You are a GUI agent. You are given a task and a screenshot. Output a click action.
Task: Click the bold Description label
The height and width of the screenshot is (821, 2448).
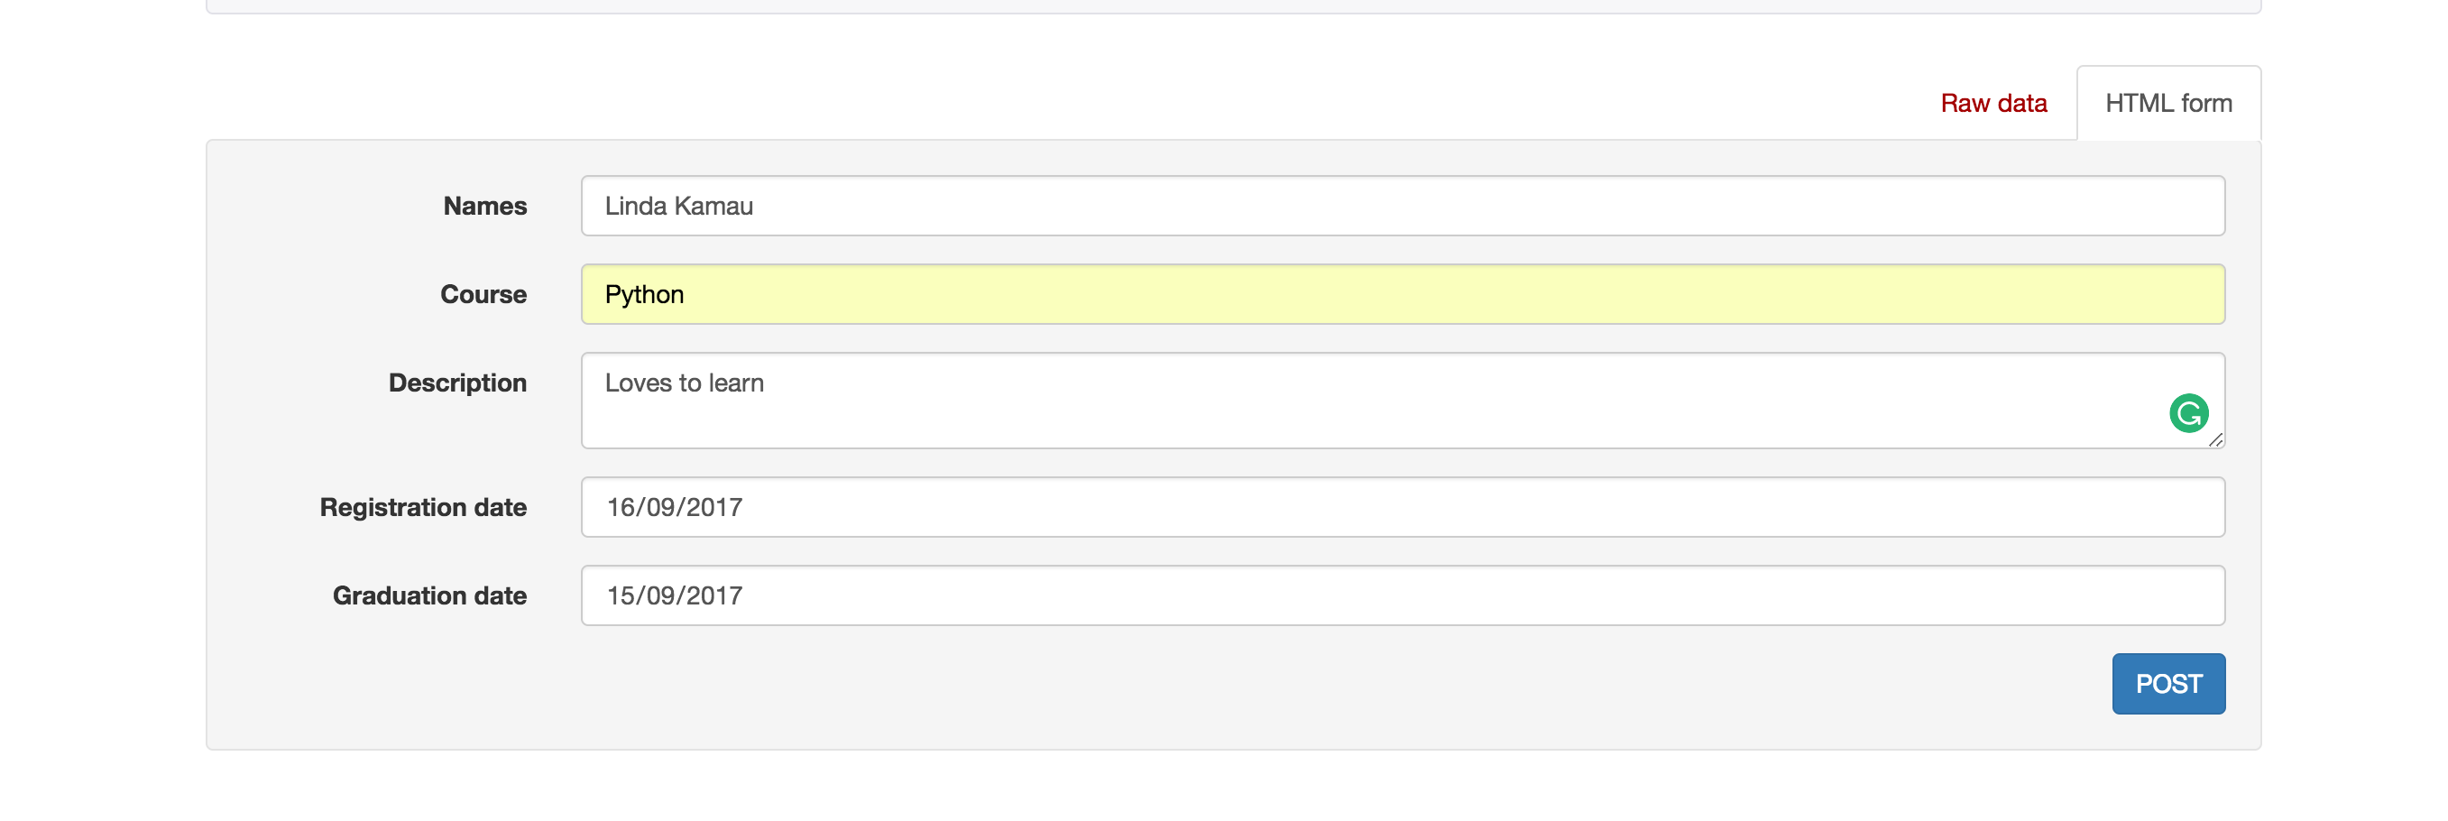tap(457, 383)
